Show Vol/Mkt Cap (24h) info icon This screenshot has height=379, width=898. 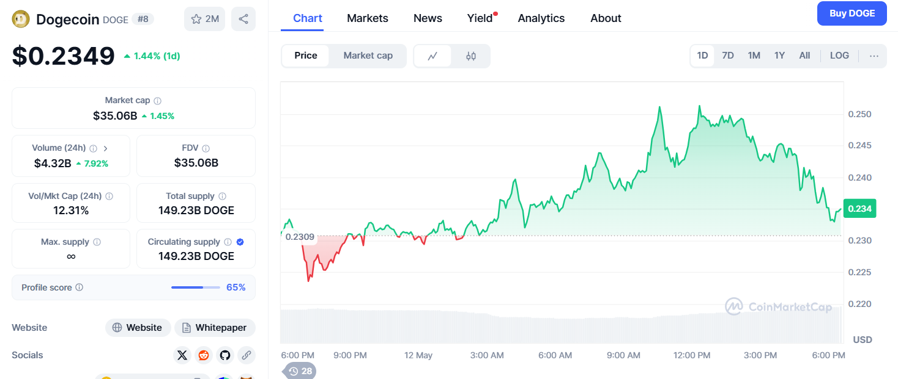(109, 197)
